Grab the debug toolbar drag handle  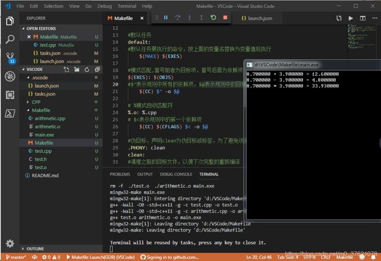click(157, 17)
